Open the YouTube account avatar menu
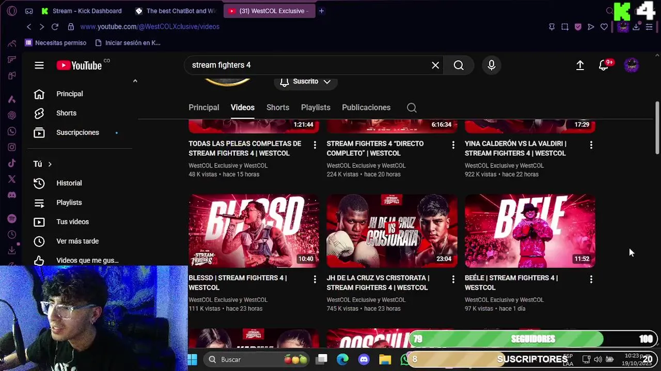Screen dimensions: 661x371 pyautogui.click(x=632, y=65)
